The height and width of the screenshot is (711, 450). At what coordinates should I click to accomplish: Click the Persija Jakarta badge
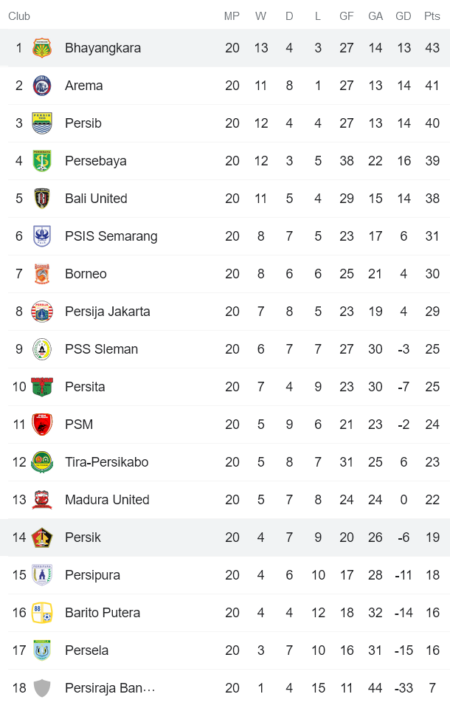tap(42, 311)
